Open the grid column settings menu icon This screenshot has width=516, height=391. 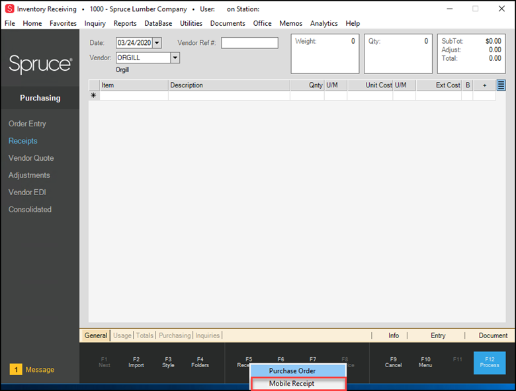click(x=501, y=85)
